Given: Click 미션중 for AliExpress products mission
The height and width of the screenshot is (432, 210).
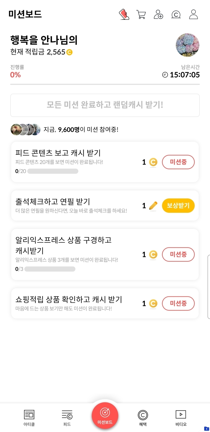Looking at the screenshot, I should (x=178, y=254).
